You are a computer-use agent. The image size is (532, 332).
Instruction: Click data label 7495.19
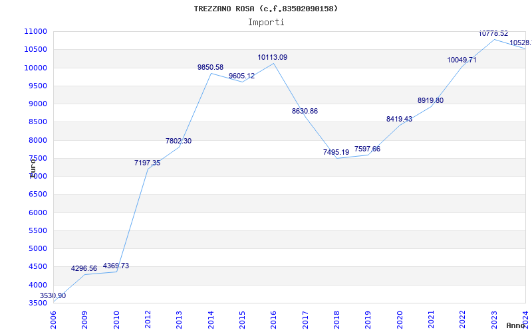point(336,153)
